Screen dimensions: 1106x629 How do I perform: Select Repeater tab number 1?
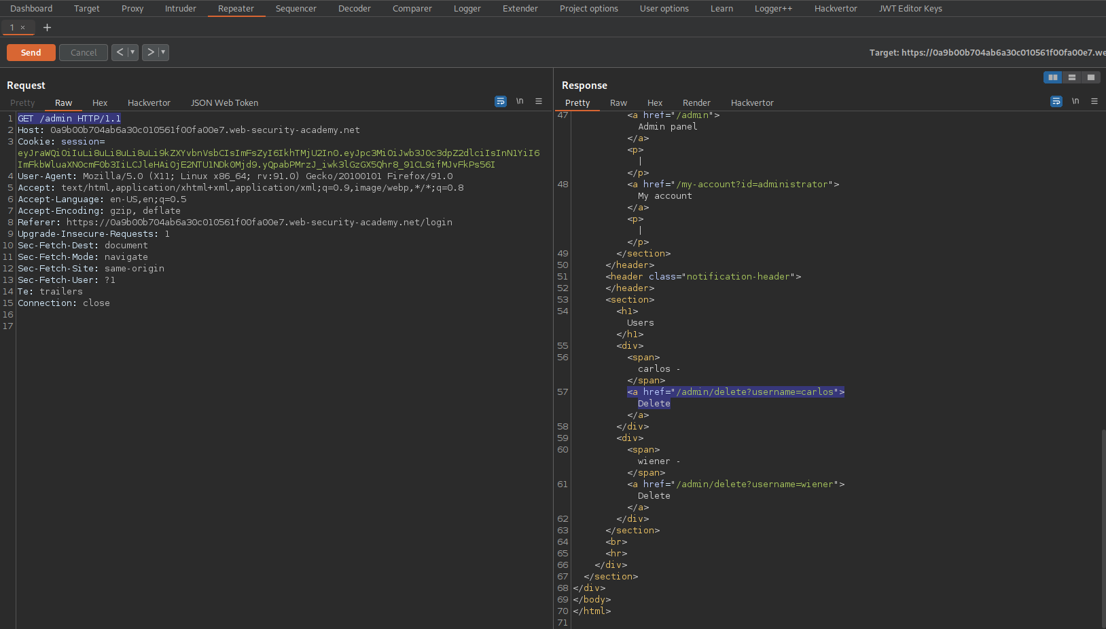point(12,28)
